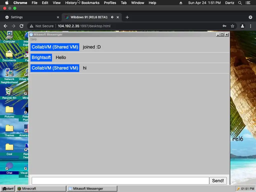Mute the Wibdows 91 tab audio
256x192 pixels.
pos(112,17)
